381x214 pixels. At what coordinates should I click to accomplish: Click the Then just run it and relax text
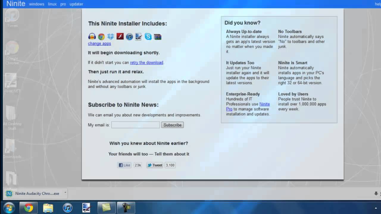click(116, 72)
